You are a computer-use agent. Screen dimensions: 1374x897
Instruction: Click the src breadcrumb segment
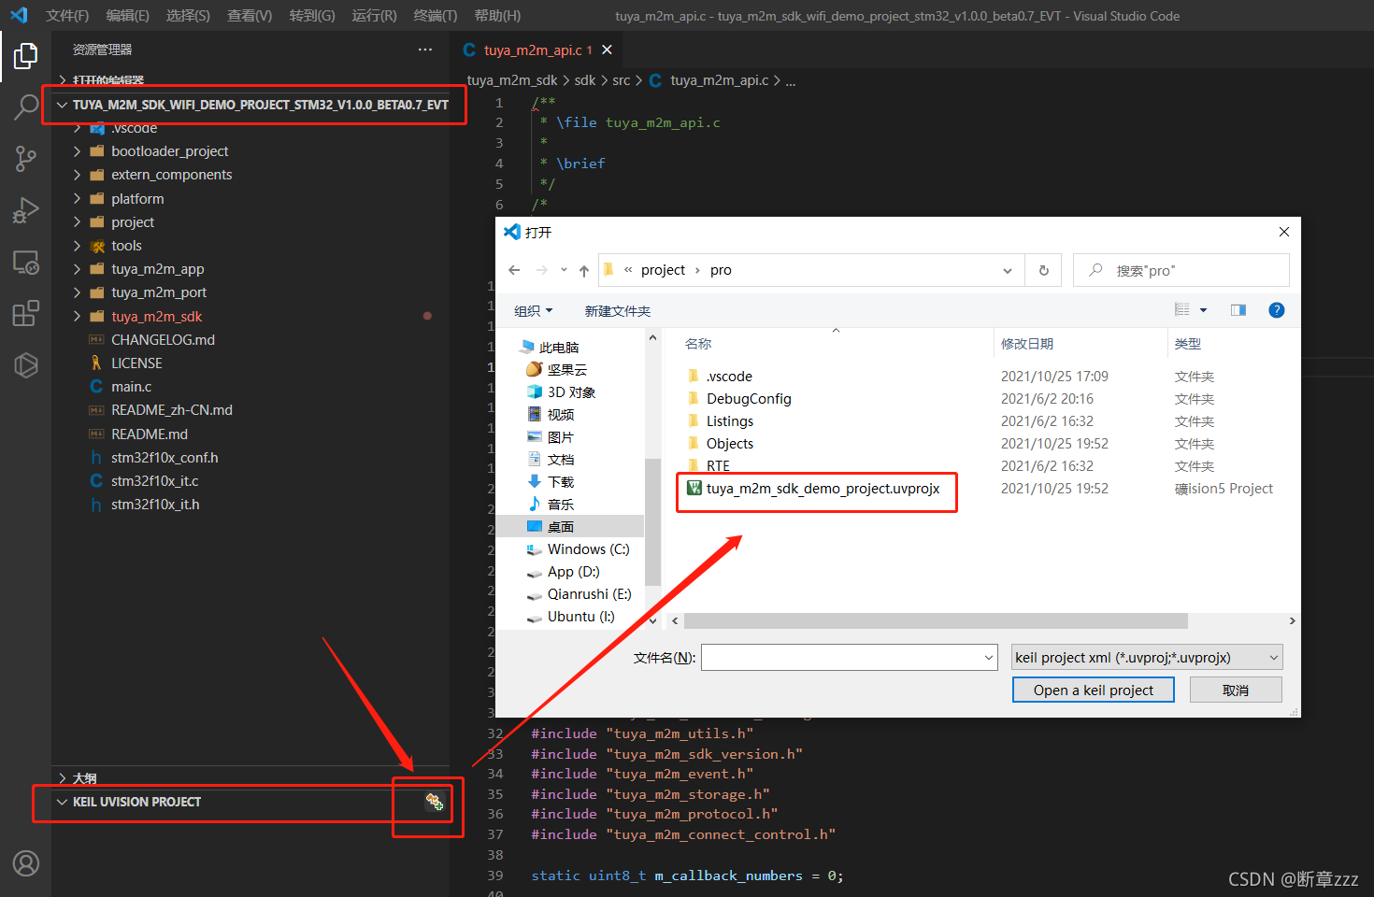click(x=622, y=81)
